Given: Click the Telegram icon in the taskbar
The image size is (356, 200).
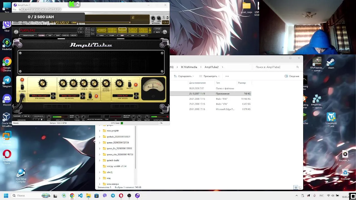Looking at the screenshot, I should point(113,196).
